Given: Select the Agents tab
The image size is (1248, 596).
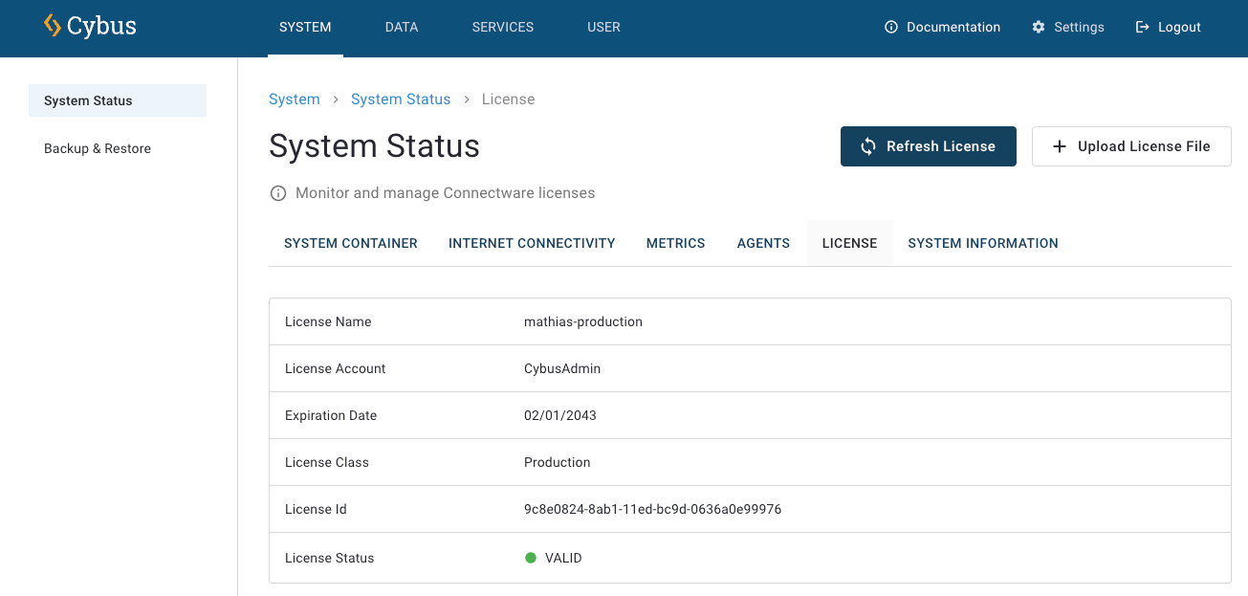Looking at the screenshot, I should (x=763, y=243).
